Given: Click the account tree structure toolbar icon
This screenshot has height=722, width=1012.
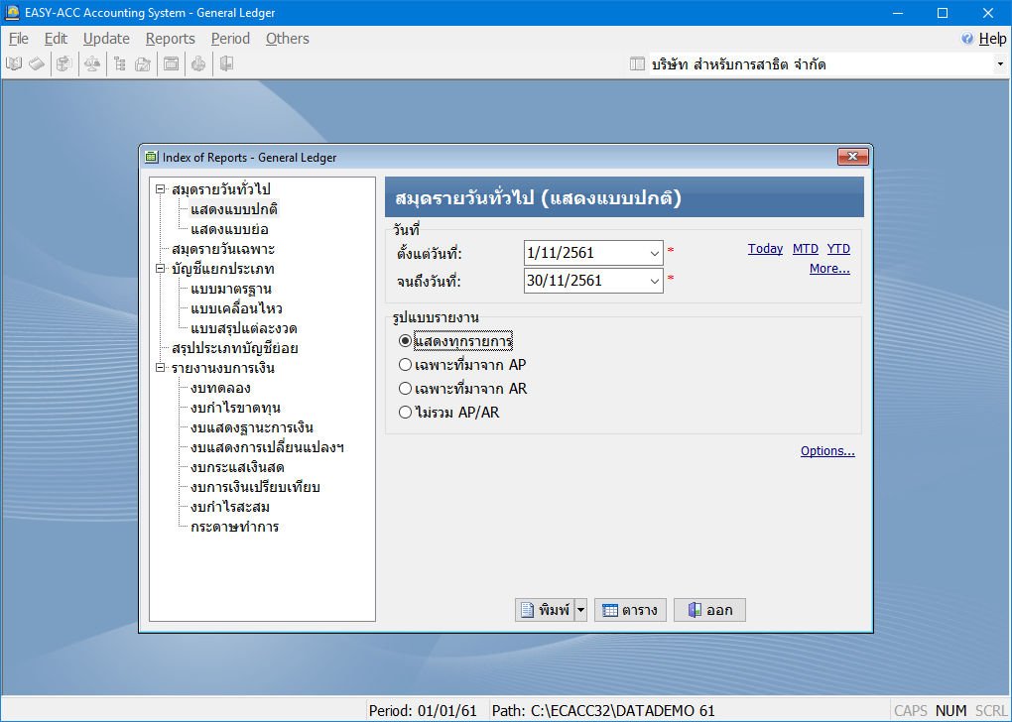Looking at the screenshot, I should pyautogui.click(x=119, y=64).
